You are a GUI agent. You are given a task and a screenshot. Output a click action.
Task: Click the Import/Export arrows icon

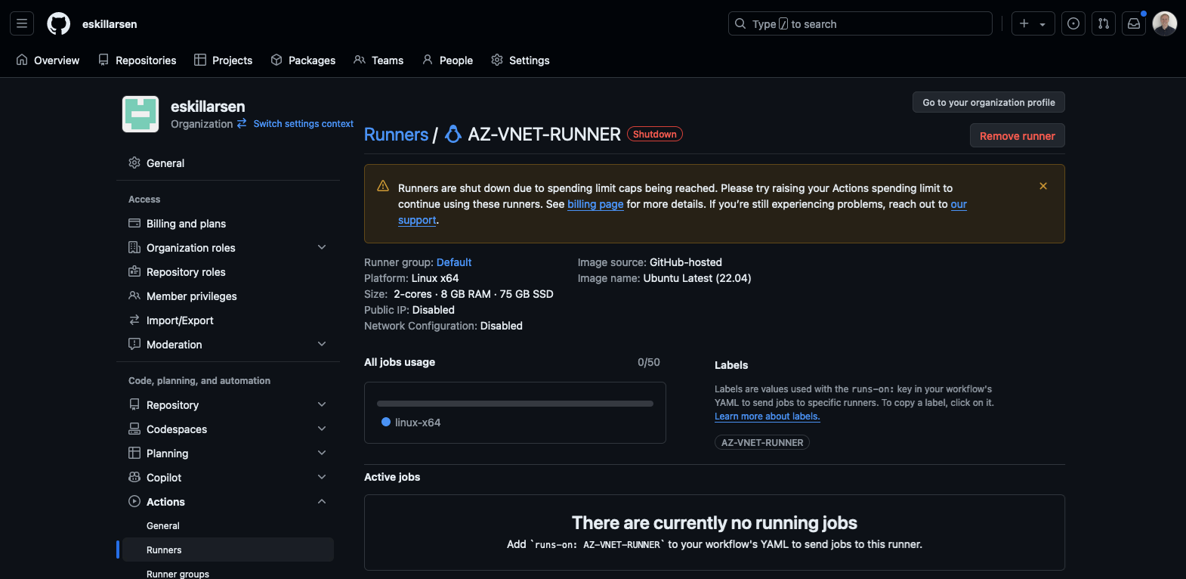click(134, 320)
